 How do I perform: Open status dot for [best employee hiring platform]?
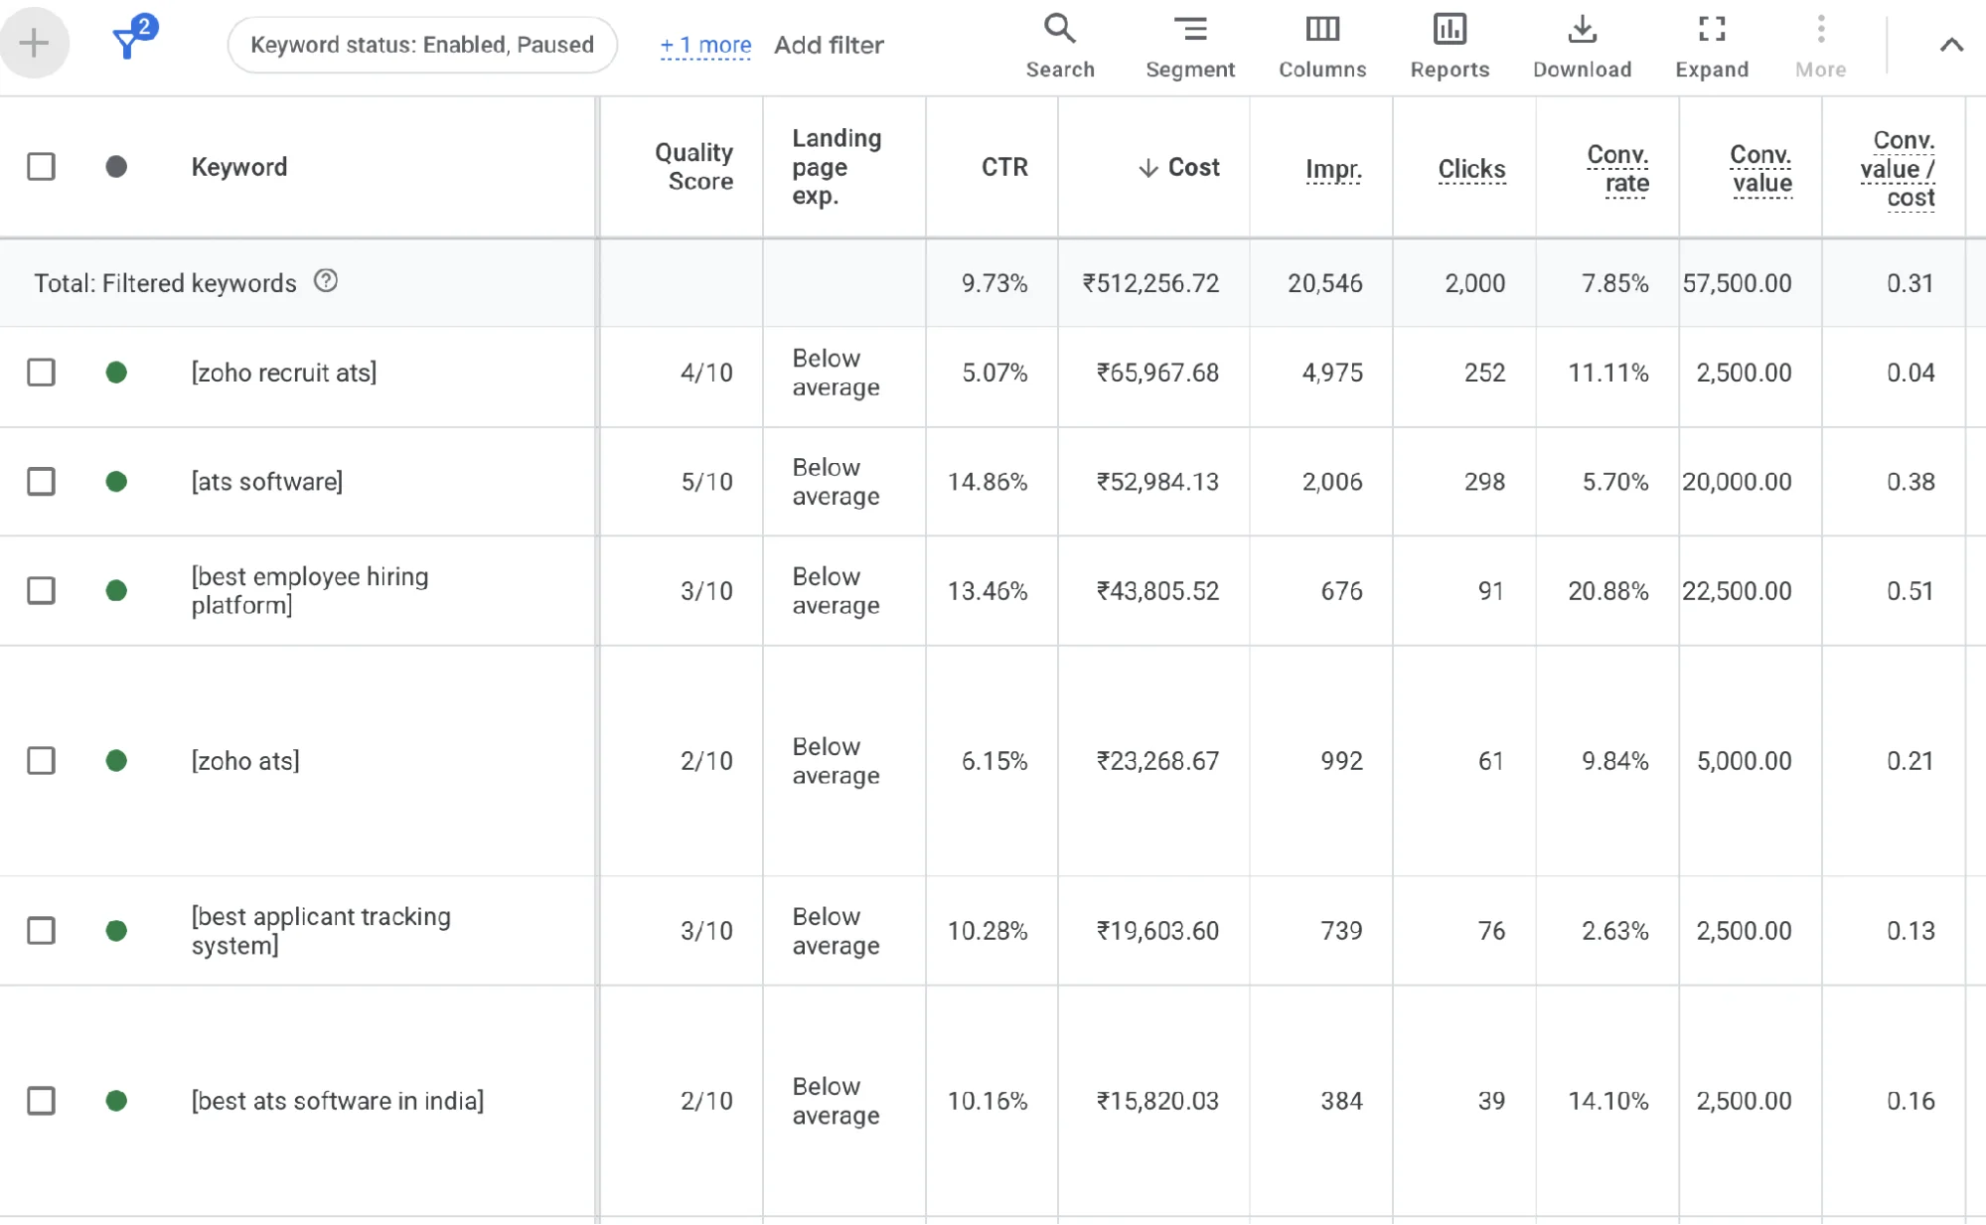coord(116,591)
